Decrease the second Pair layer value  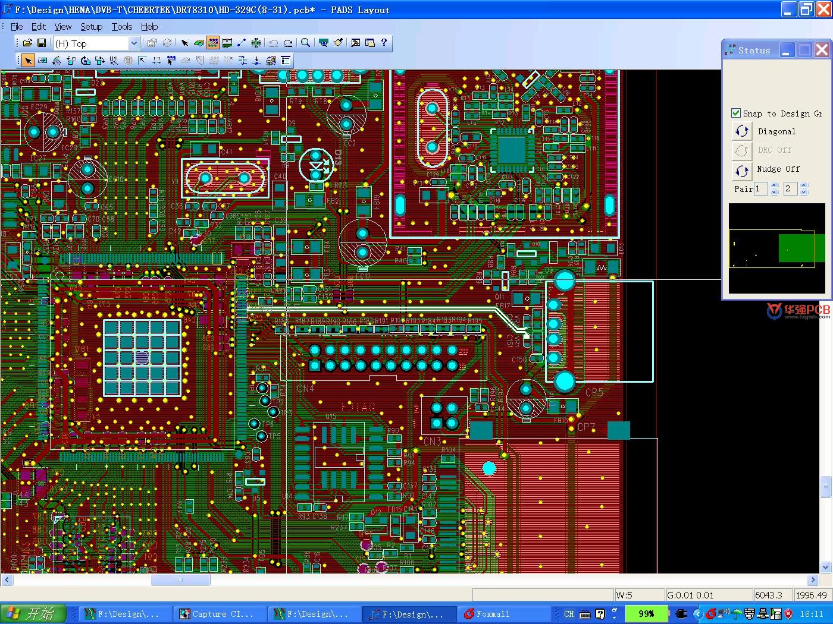(x=804, y=192)
